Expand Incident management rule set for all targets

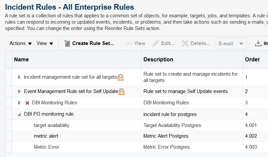(19, 77)
